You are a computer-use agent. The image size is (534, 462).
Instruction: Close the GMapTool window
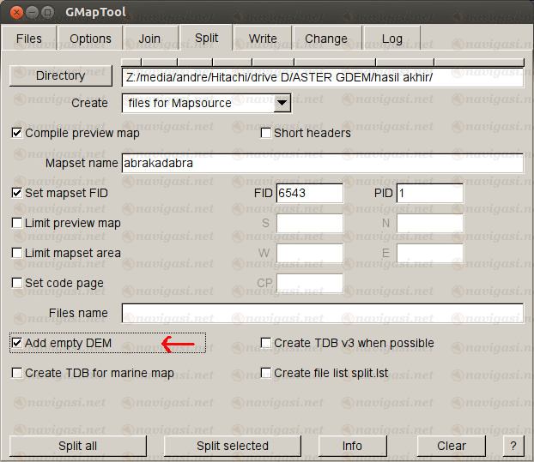[x=11, y=12]
